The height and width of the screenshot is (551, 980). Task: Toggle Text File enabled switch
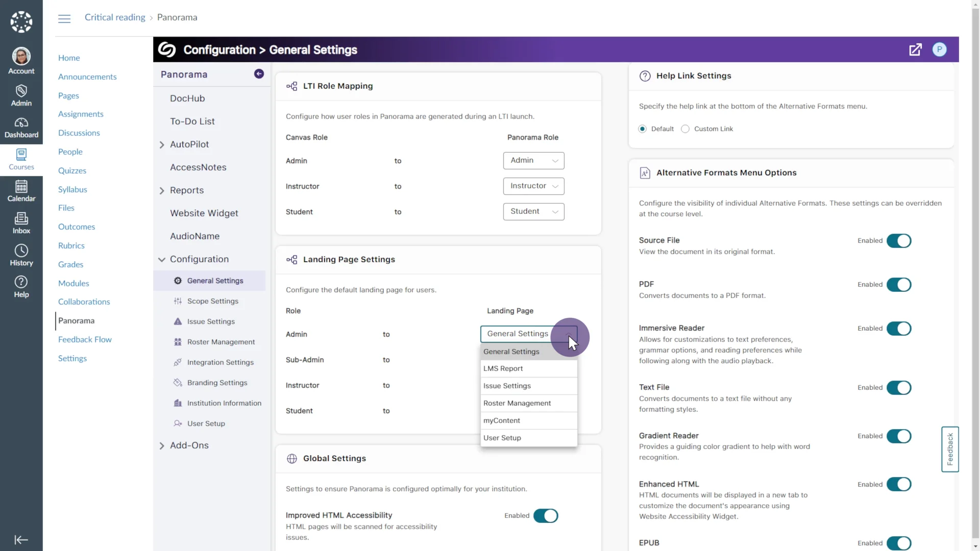coord(899,388)
